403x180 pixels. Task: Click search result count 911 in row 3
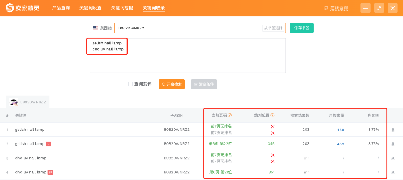tap(306, 158)
